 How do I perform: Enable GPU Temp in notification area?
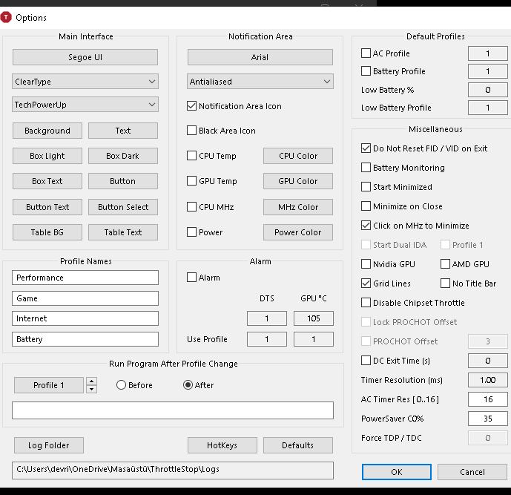click(x=191, y=180)
